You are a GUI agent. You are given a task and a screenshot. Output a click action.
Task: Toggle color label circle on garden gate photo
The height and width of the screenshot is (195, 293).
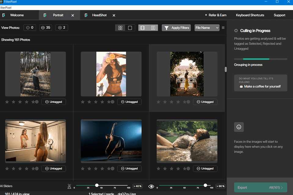pyautogui.click(x=188, y=102)
